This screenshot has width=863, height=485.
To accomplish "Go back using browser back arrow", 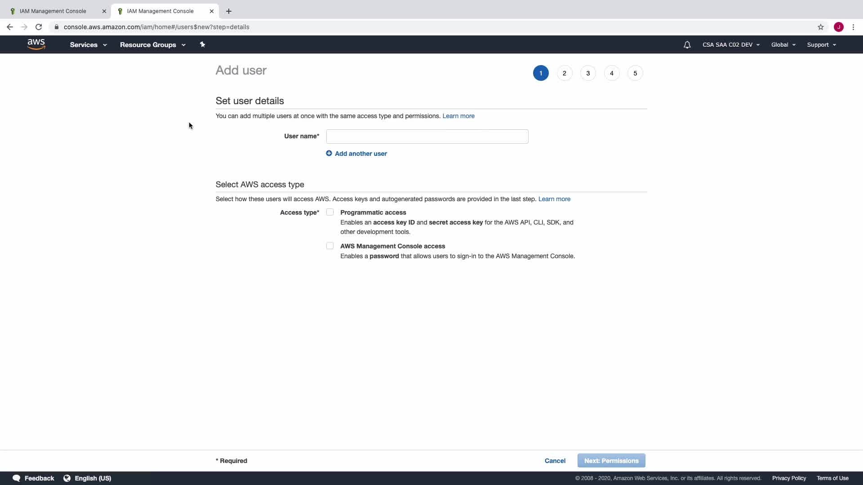I will coord(10,27).
